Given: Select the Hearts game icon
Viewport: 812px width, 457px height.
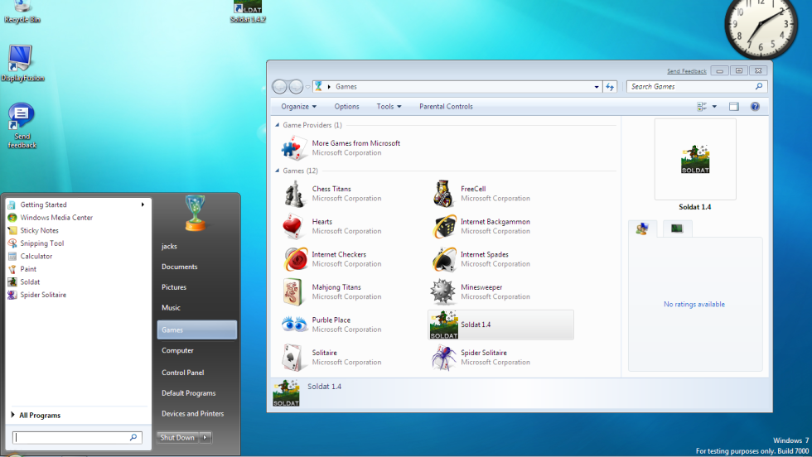Looking at the screenshot, I should [x=294, y=226].
